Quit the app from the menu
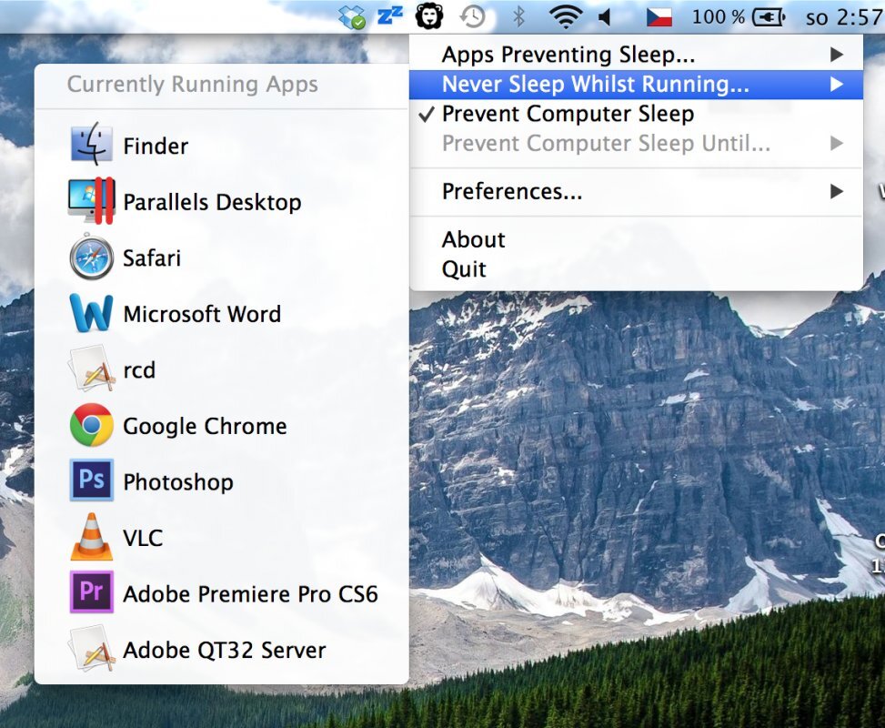Viewport: 885px width, 728px height. click(x=464, y=269)
